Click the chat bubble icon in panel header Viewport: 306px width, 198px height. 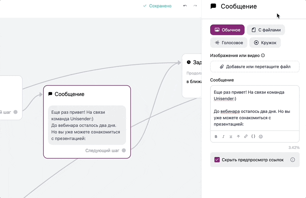(x=213, y=6)
